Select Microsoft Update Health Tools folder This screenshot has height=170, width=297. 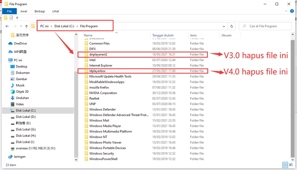tap(110, 76)
